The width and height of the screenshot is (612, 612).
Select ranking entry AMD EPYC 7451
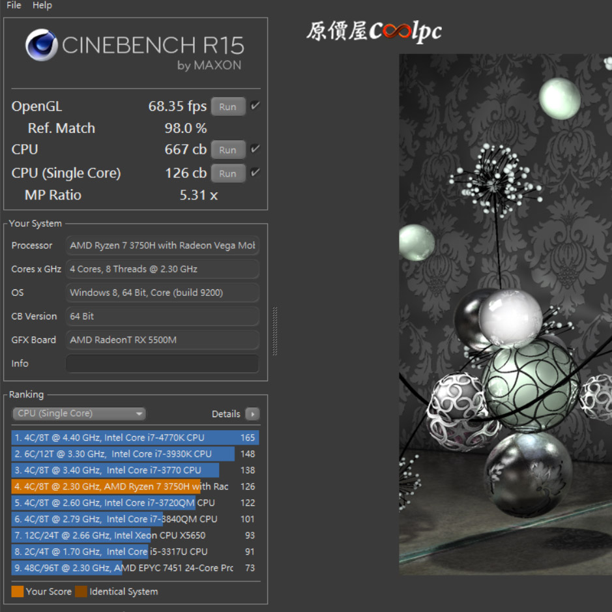pos(135,568)
